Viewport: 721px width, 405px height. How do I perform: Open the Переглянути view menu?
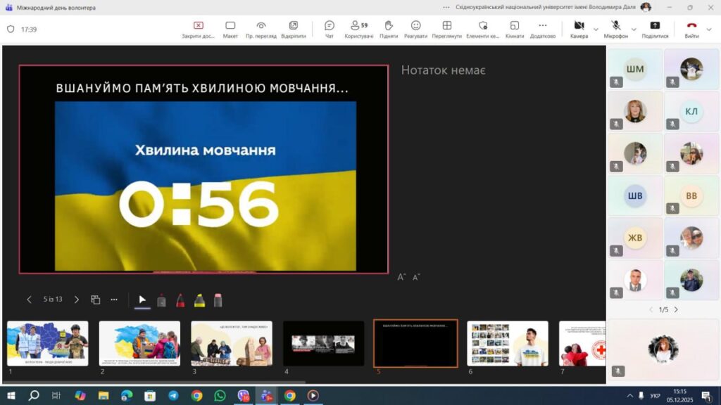tap(446, 29)
